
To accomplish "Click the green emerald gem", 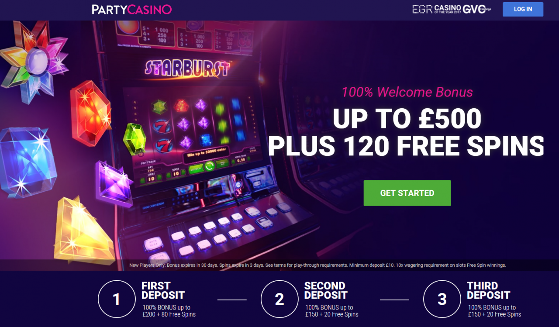I will 135,138.
